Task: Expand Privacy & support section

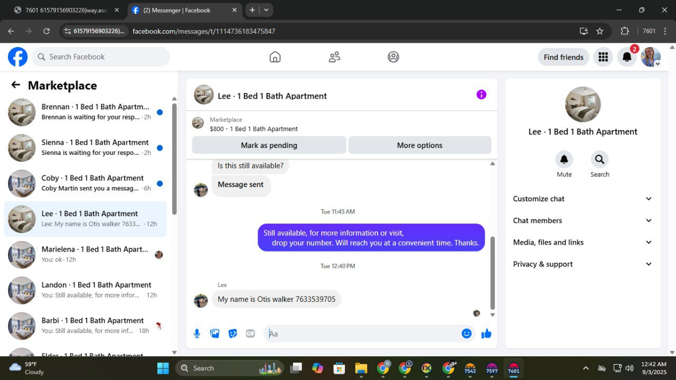Action: coord(583,264)
